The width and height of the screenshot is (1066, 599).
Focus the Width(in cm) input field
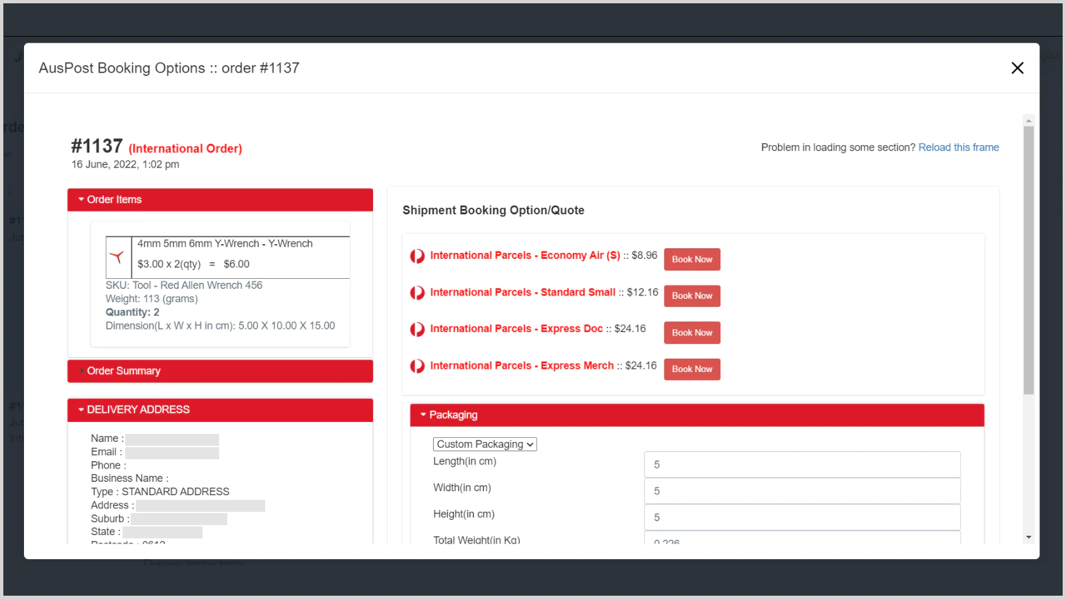[x=801, y=491]
